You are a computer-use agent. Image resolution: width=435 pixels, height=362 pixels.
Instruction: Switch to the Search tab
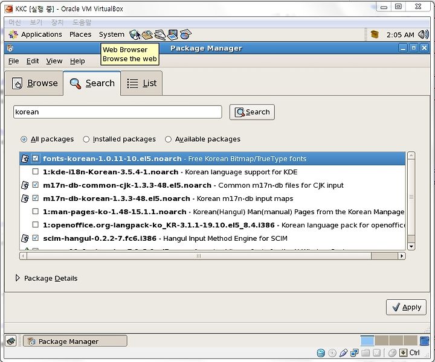pyautogui.click(x=92, y=83)
